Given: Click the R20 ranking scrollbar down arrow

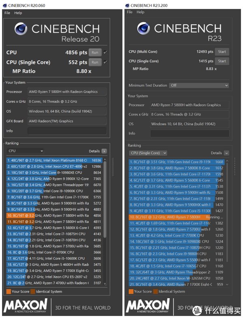Looking at the screenshot, I should 105,284.
